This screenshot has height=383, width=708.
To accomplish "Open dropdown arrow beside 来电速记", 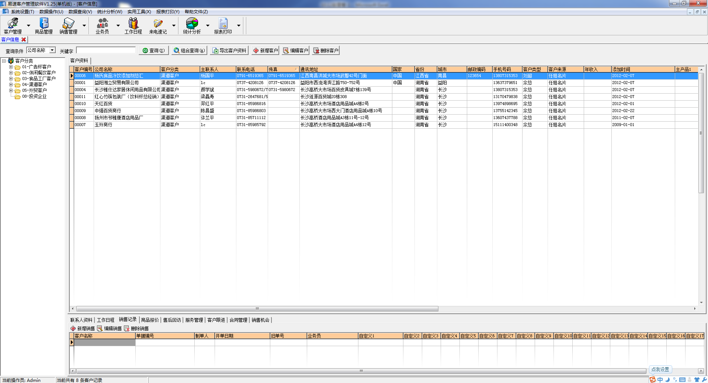I will click(174, 26).
